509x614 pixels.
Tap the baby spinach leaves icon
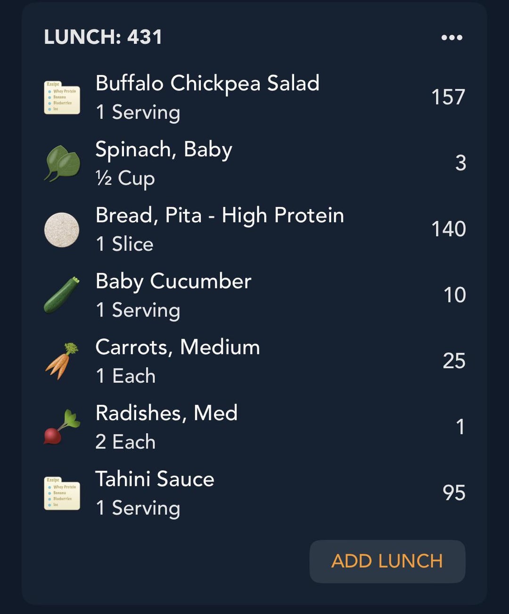62,163
